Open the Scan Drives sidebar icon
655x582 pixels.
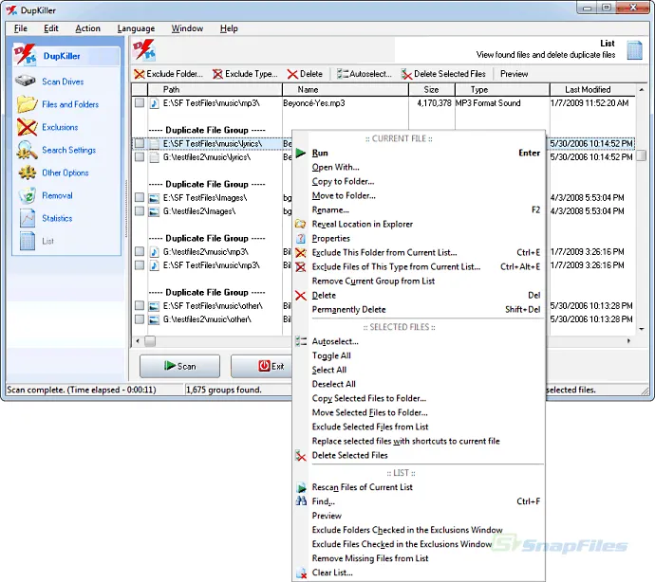[26, 81]
